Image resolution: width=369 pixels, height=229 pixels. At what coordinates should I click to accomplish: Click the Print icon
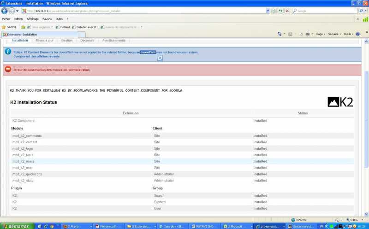pyautogui.click(x=308, y=34)
